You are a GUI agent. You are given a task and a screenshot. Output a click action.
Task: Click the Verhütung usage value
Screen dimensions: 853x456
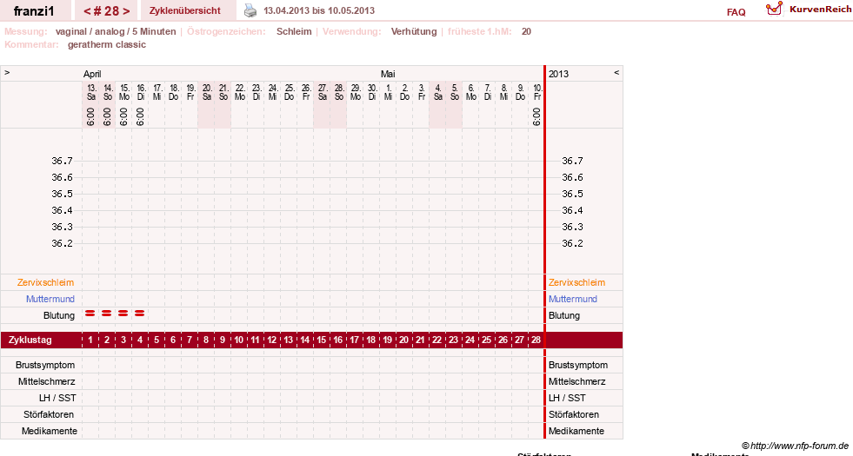coord(413,31)
